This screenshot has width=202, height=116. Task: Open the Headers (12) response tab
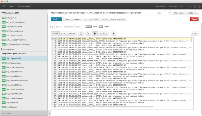coord(69,27)
